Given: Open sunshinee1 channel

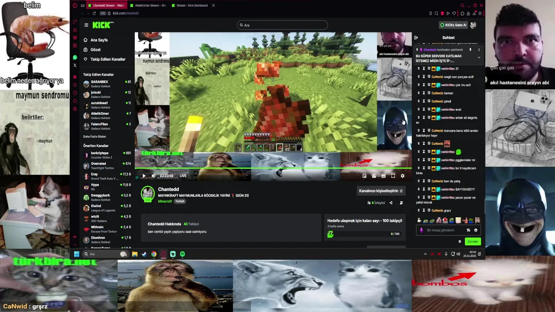Looking at the screenshot, I should tap(107, 105).
